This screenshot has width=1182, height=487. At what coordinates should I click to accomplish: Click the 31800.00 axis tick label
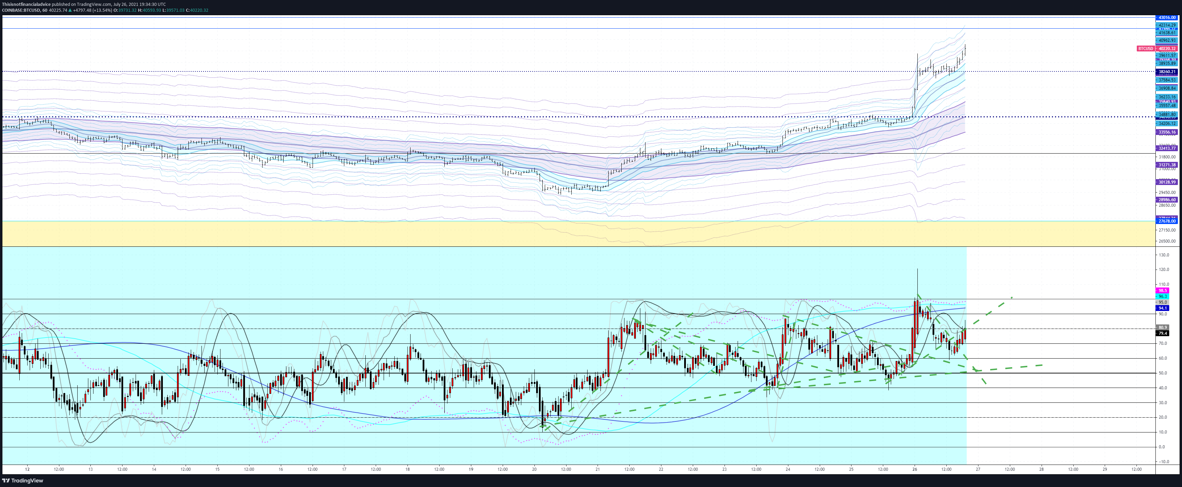(1167, 157)
